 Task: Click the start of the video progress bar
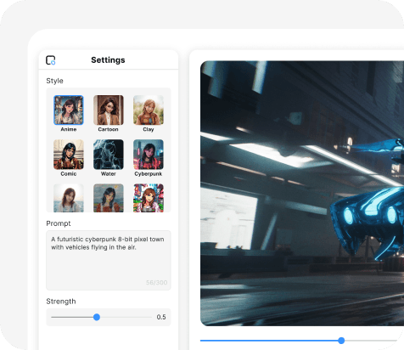coord(201,341)
